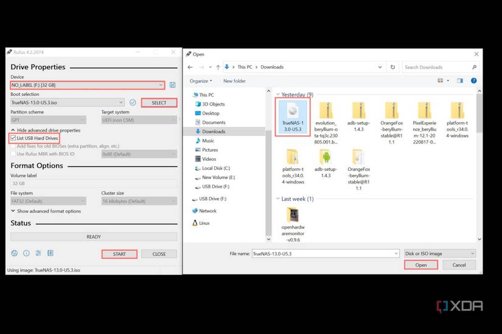
Task: Click the save device image icon in Rufus
Action: [x=172, y=85]
